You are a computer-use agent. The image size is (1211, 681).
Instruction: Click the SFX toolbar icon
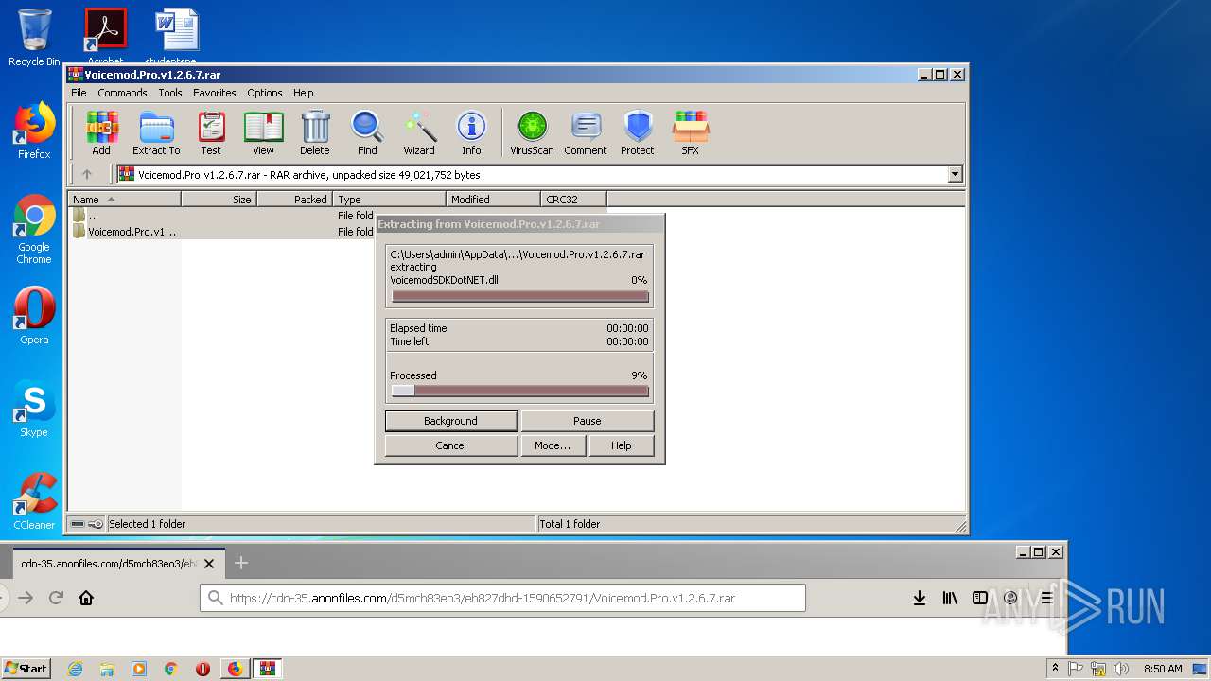[x=691, y=133]
